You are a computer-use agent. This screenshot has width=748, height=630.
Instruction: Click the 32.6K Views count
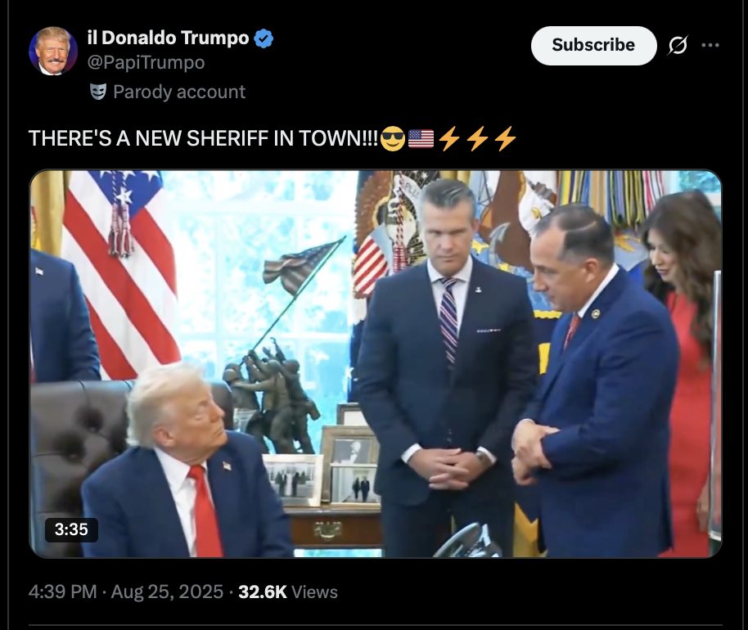coord(287,592)
